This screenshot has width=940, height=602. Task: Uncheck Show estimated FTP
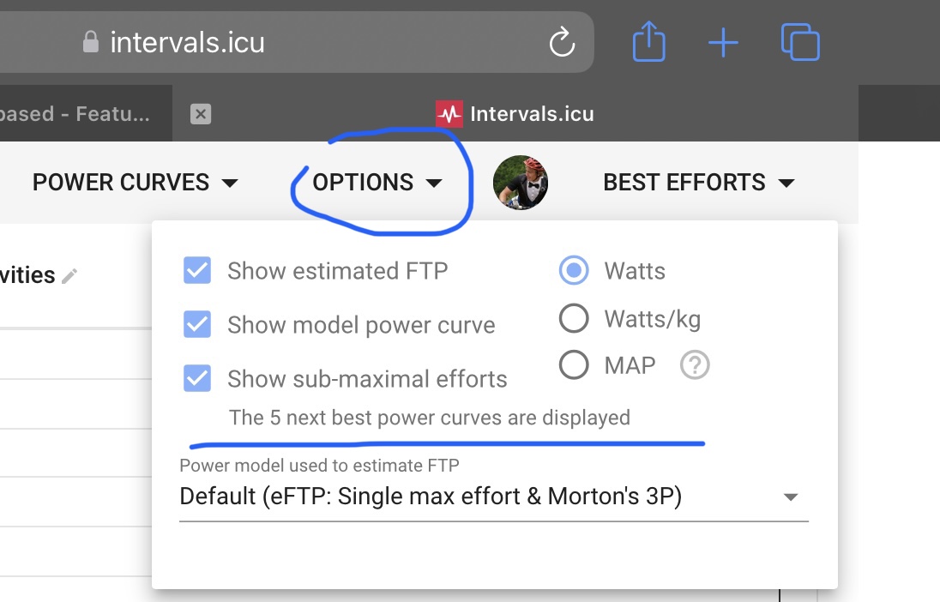coord(197,270)
